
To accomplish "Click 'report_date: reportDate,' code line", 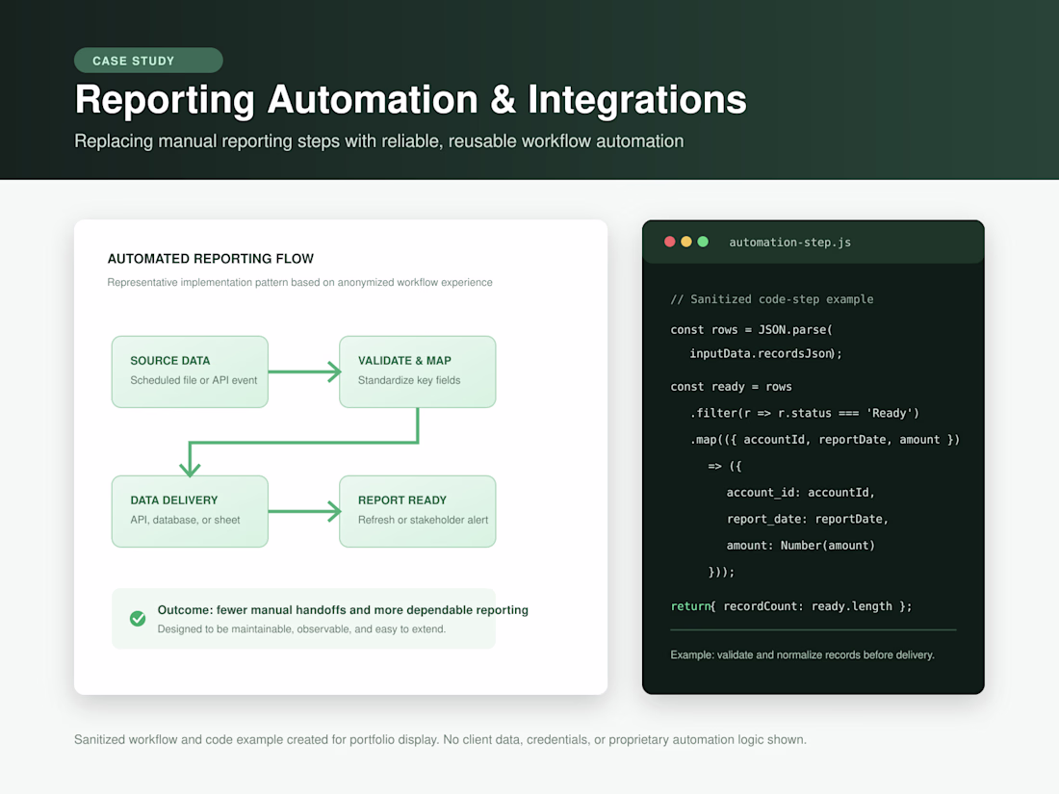I will click(807, 519).
